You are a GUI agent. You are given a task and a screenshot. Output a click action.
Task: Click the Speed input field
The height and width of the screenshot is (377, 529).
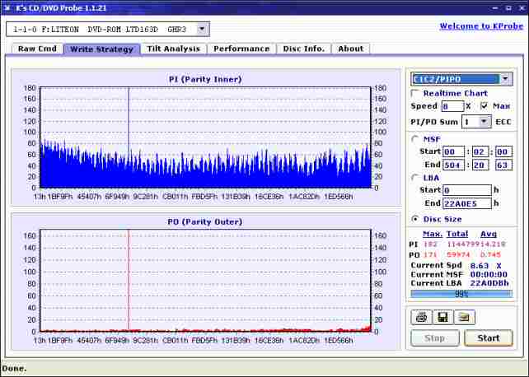(x=452, y=106)
